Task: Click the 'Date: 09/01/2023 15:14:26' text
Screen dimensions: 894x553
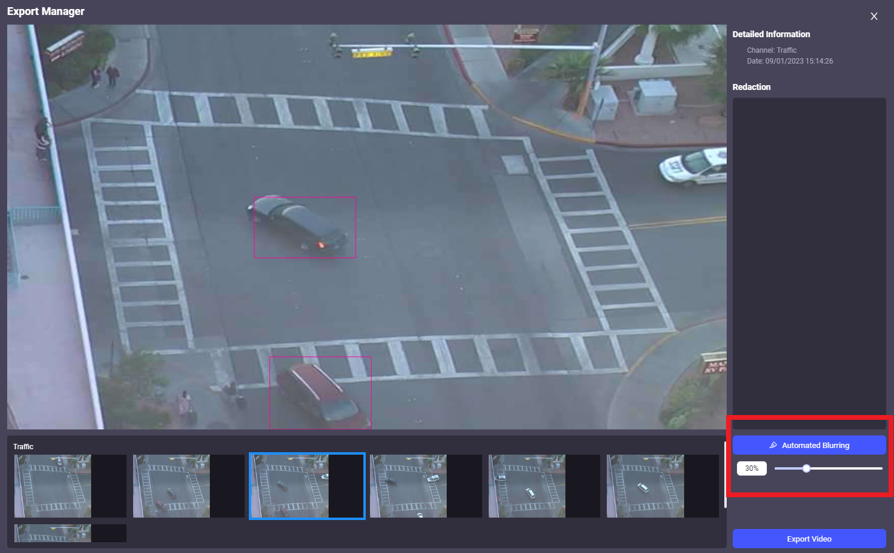Action: point(790,61)
